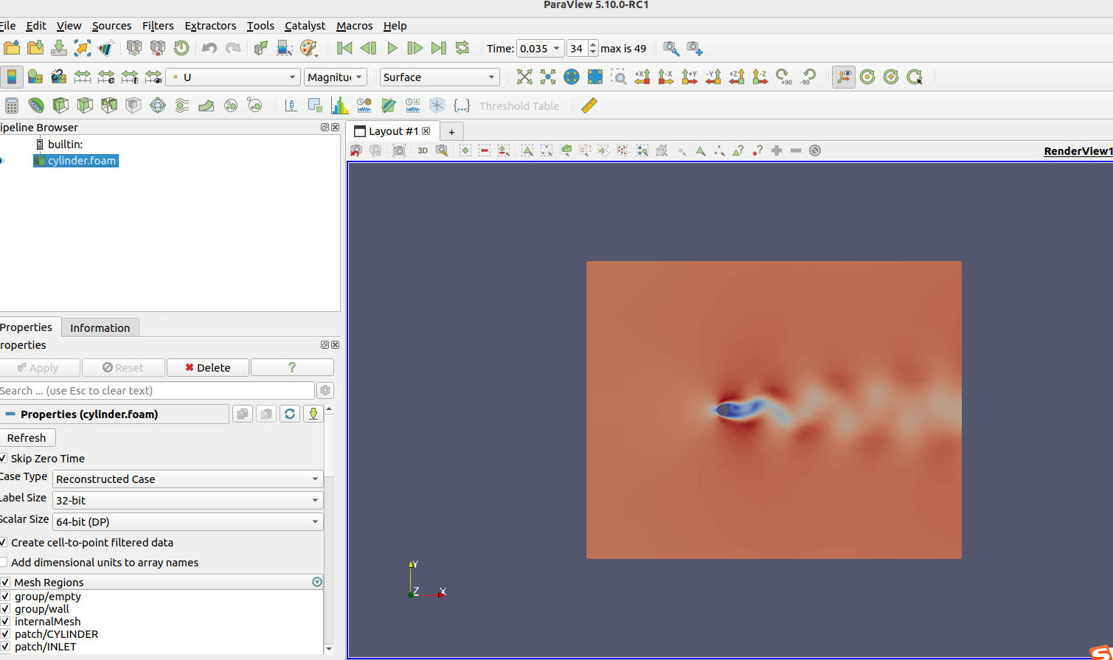The width and height of the screenshot is (1113, 660).
Task: Open properties help button
Action: pos(292,367)
